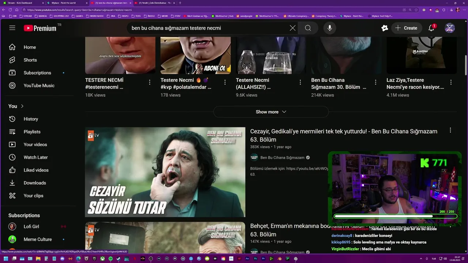Open the notifications bell
Viewport: 468px width, 263px height.
coord(431,28)
